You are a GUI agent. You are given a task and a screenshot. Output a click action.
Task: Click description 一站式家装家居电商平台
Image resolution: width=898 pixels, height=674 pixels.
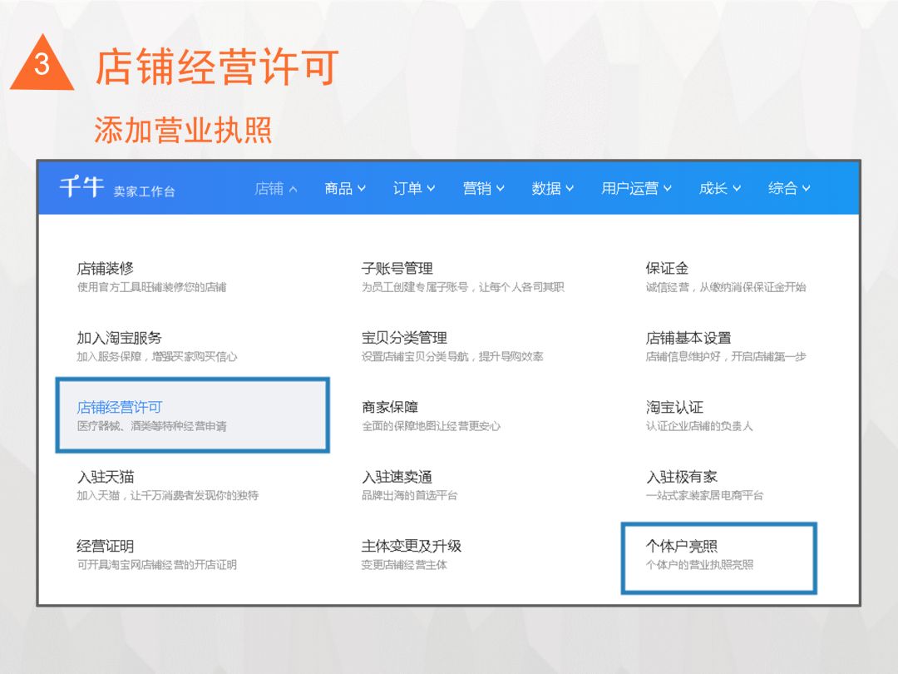click(x=704, y=496)
